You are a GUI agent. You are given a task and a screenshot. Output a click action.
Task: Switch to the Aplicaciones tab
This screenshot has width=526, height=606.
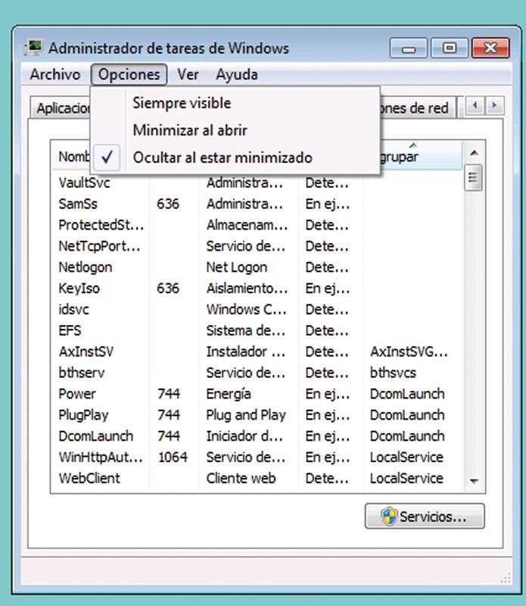[x=61, y=108]
